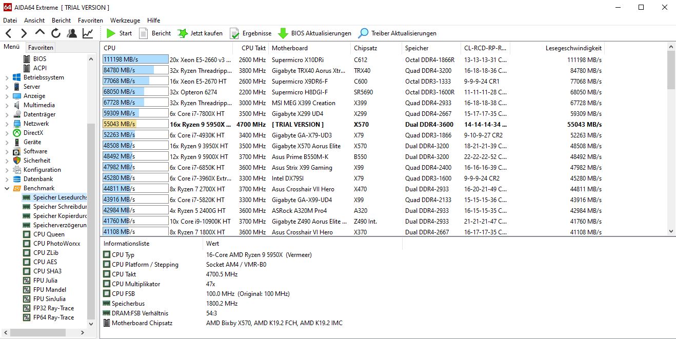This screenshot has height=339, width=676.
Task: Sort by Motherboard column header
Action: [310, 48]
